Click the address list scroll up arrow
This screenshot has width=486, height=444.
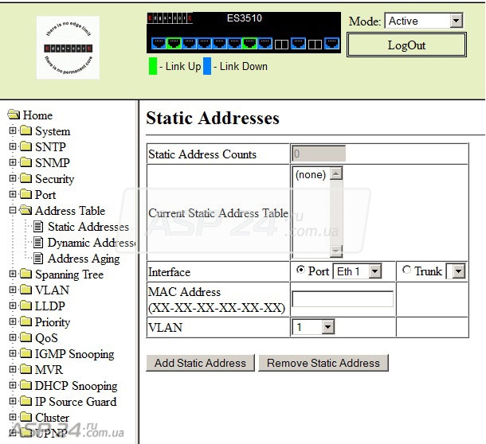[x=336, y=173]
